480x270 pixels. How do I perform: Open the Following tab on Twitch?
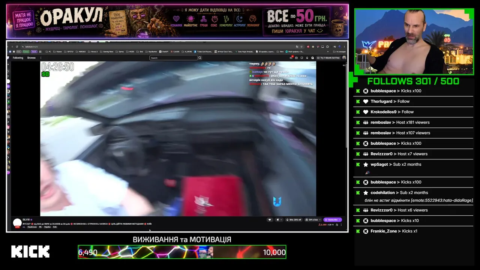coord(18,58)
